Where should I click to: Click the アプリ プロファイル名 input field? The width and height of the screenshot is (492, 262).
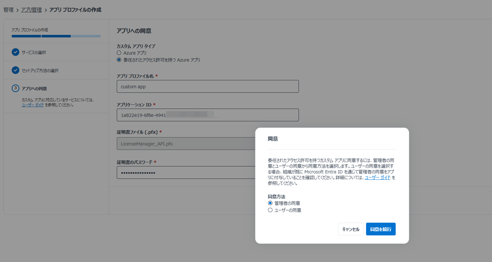tap(208, 86)
